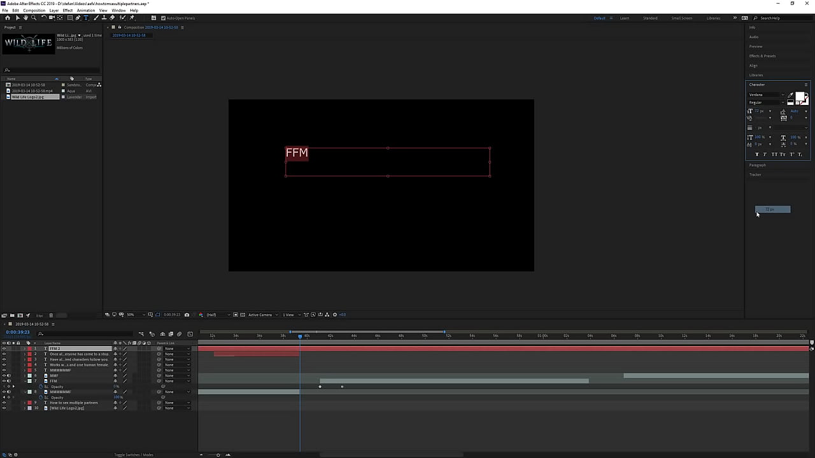Click the white fill color swatch
This screenshot has height=458, width=815.
(800, 96)
